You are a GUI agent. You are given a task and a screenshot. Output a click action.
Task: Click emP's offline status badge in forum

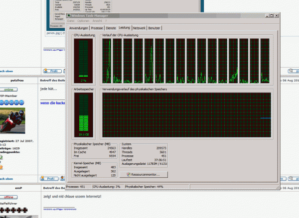[8, 197]
